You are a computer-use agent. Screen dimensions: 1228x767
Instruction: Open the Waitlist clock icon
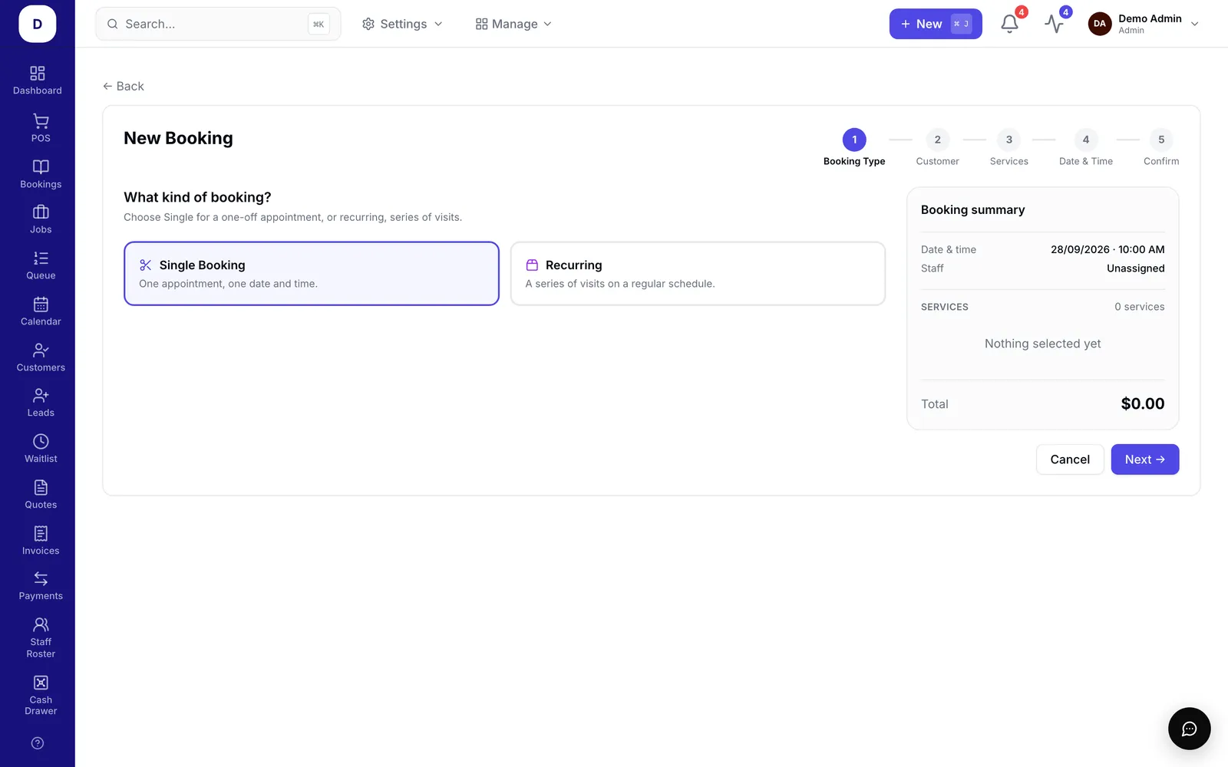[41, 441]
